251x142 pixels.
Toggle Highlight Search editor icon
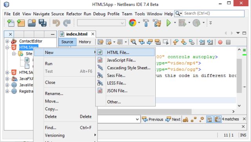[x=158, y=42]
